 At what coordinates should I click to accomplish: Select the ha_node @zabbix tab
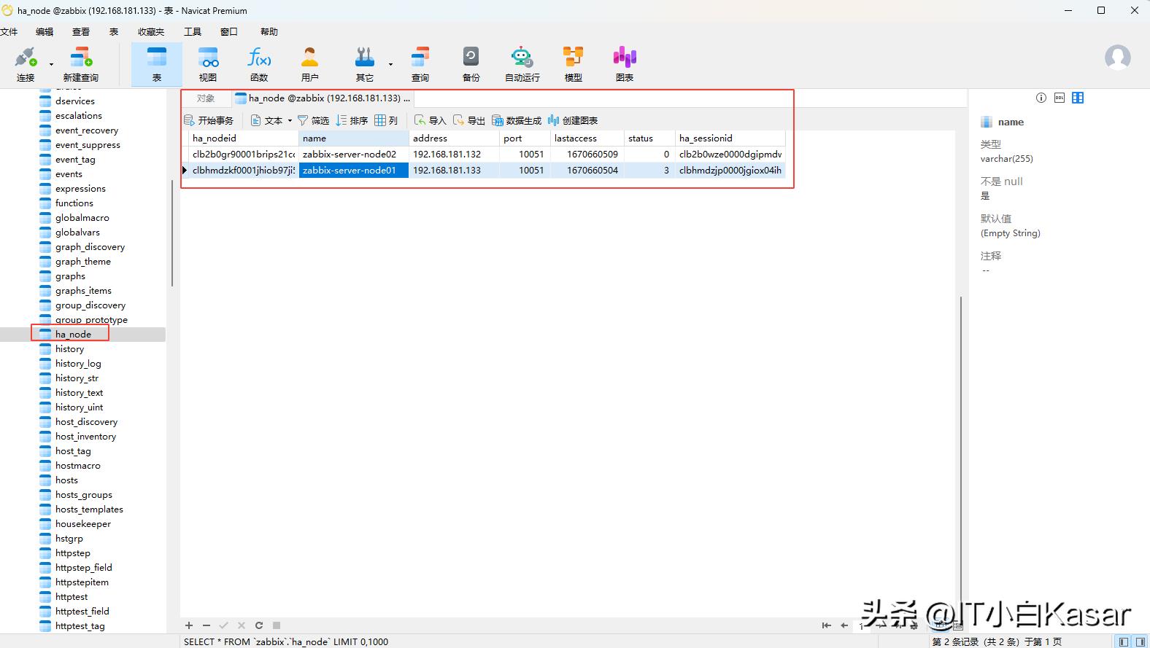pos(323,98)
